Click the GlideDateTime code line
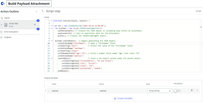Image resolution: width=203 pixels, height=106 pixels. pyautogui.click(x=80, y=26)
